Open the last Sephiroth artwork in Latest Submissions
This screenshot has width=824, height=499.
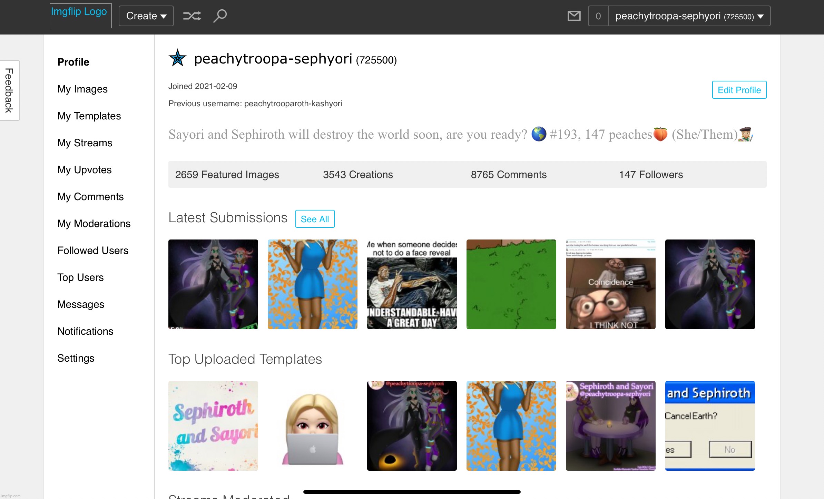pyautogui.click(x=710, y=284)
